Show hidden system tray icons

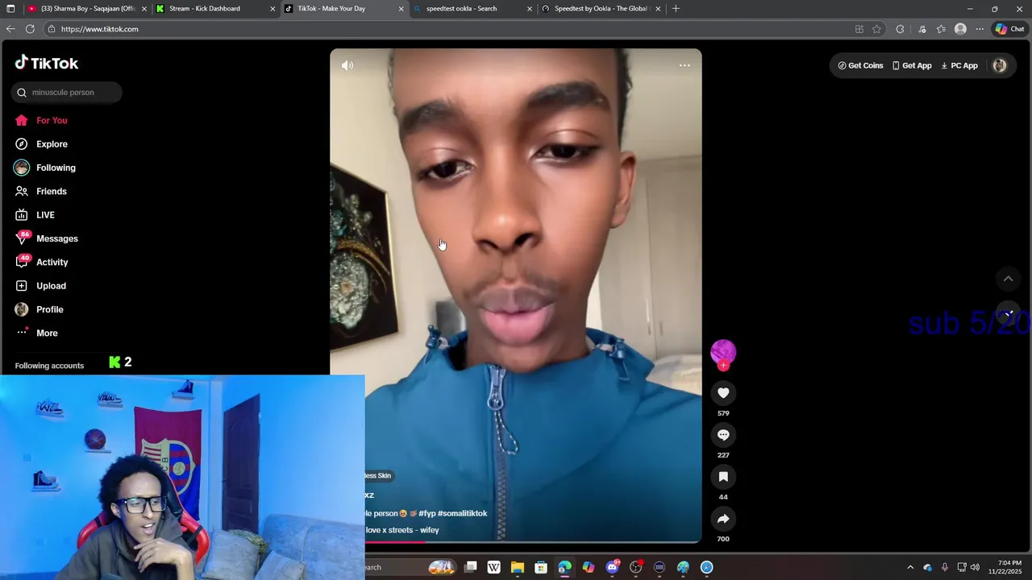(910, 567)
